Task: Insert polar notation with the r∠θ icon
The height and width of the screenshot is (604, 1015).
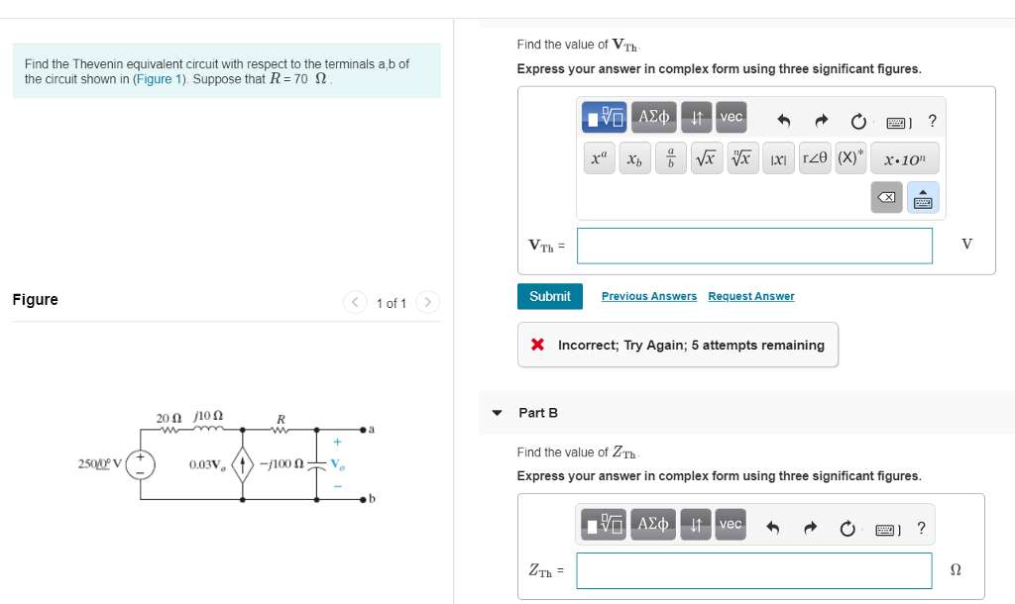Action: pos(814,156)
